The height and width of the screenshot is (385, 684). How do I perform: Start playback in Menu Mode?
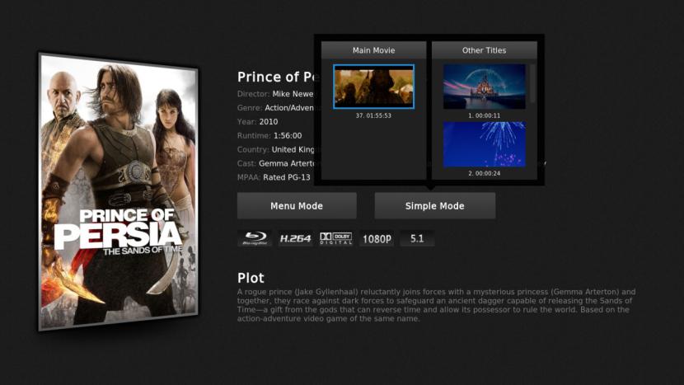(297, 205)
